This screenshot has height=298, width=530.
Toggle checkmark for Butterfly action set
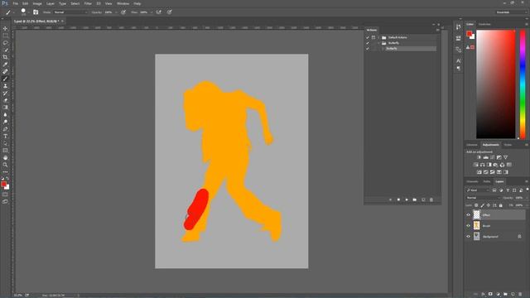(x=368, y=43)
